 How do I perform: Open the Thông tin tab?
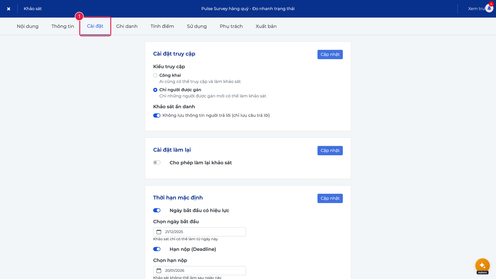click(x=63, y=26)
